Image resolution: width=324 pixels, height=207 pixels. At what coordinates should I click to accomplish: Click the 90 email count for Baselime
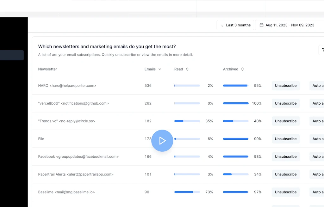click(x=147, y=192)
